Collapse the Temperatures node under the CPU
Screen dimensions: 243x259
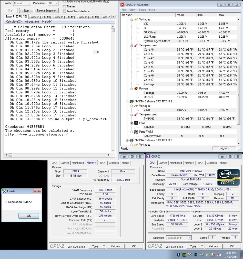132,45
